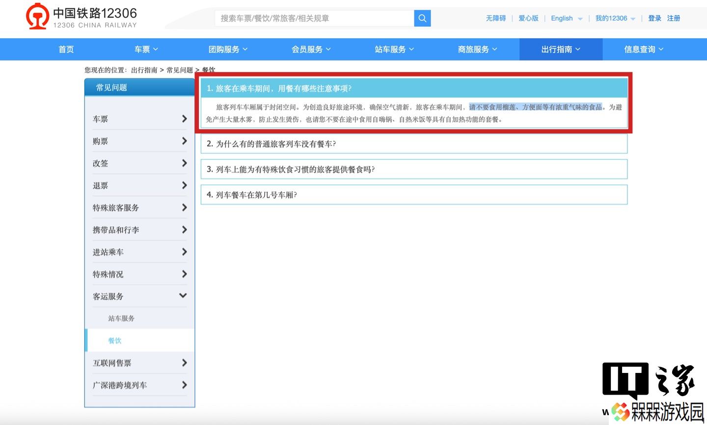
Task: Click the 登录 login link
Action: [x=654, y=18]
